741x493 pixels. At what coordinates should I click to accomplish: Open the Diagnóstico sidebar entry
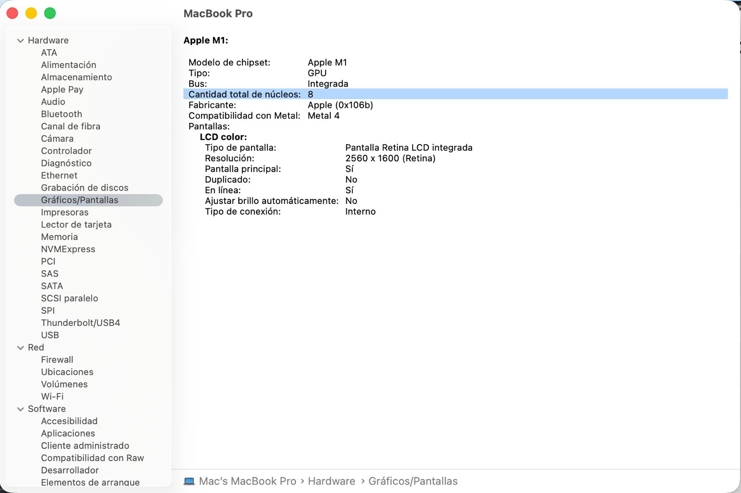pyautogui.click(x=66, y=163)
